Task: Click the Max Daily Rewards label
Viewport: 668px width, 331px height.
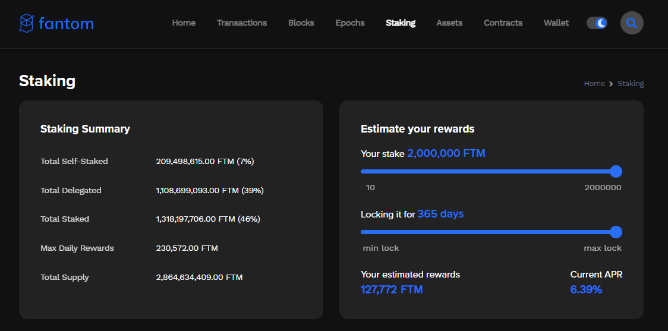Action: click(77, 248)
